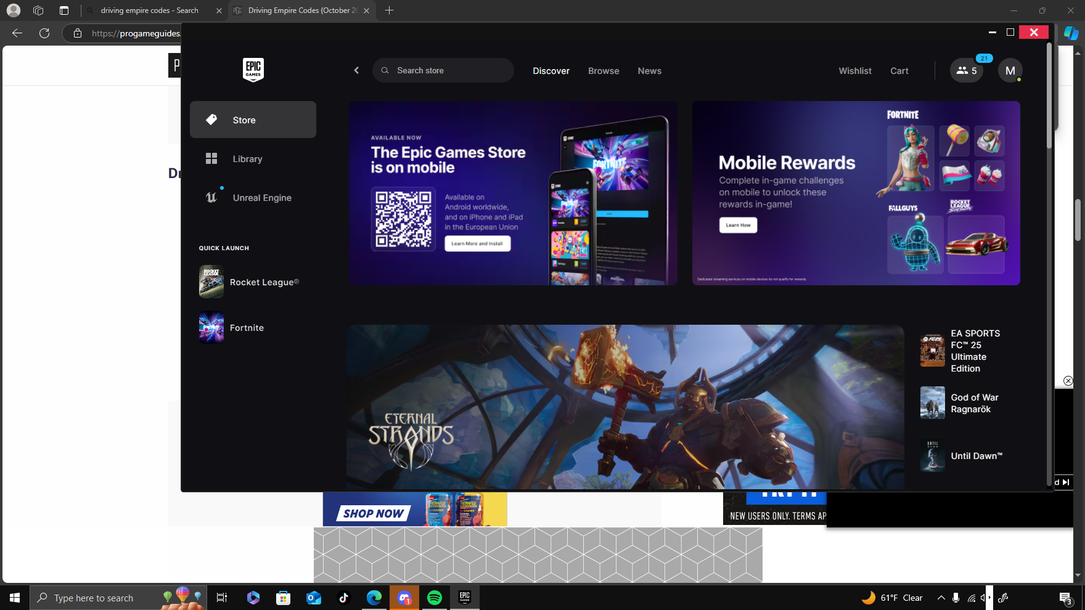
Task: Click the Learn How button
Action: click(738, 225)
